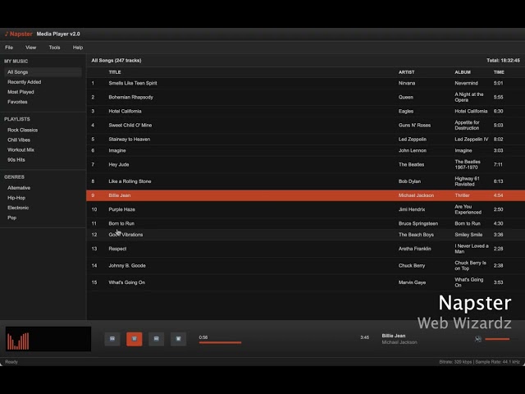
Task: Sort by the TITLE column header
Action: pos(115,72)
